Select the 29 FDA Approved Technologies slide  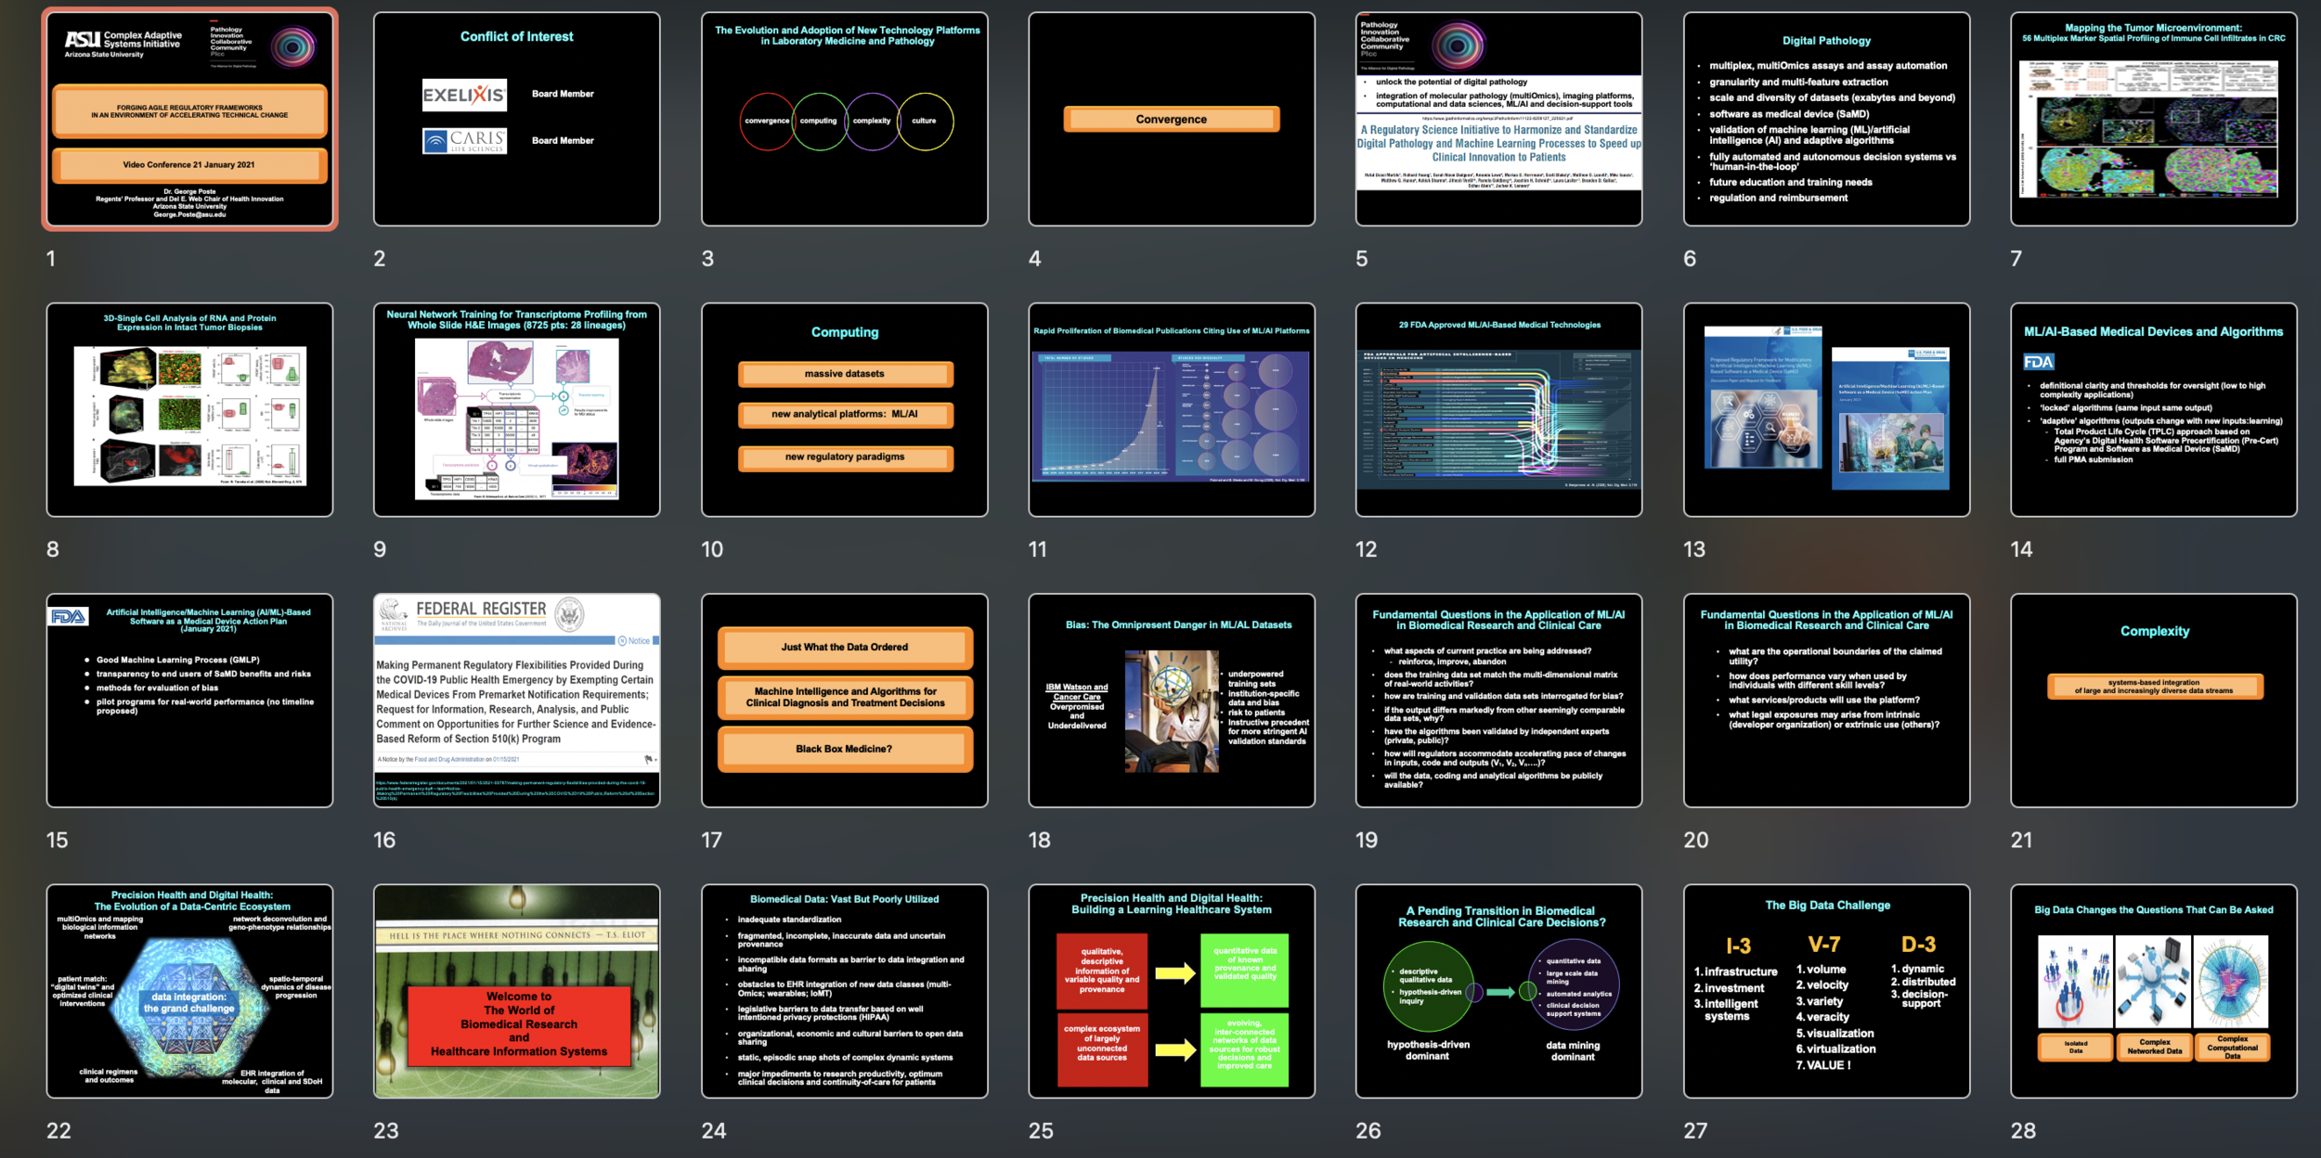(1498, 409)
